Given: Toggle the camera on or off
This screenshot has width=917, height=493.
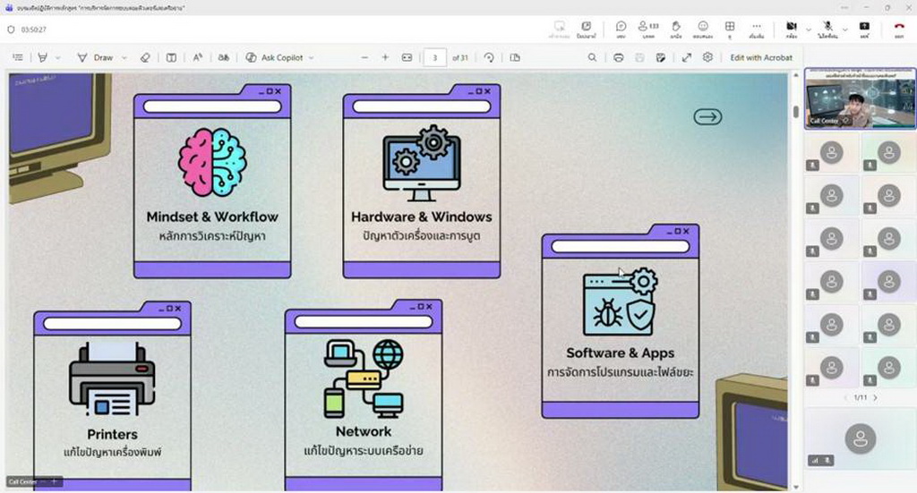Looking at the screenshot, I should (x=792, y=28).
